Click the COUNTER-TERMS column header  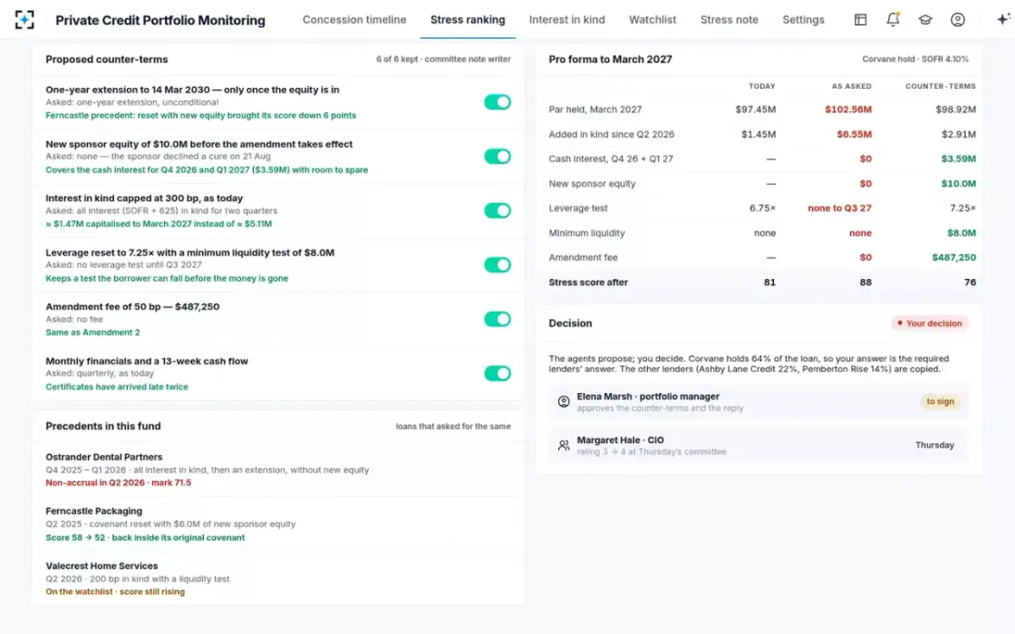pyautogui.click(x=941, y=86)
